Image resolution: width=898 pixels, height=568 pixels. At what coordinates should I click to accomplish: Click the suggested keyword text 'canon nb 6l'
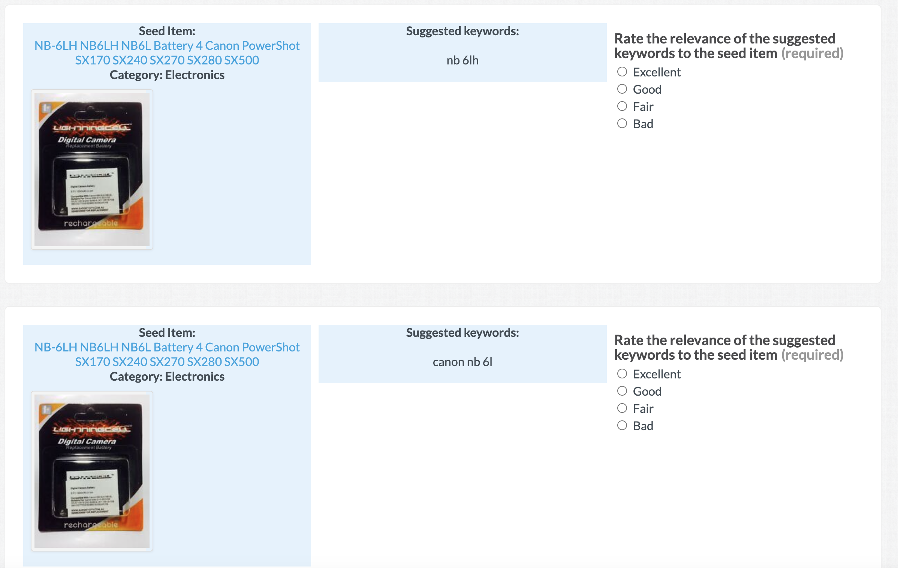(462, 362)
